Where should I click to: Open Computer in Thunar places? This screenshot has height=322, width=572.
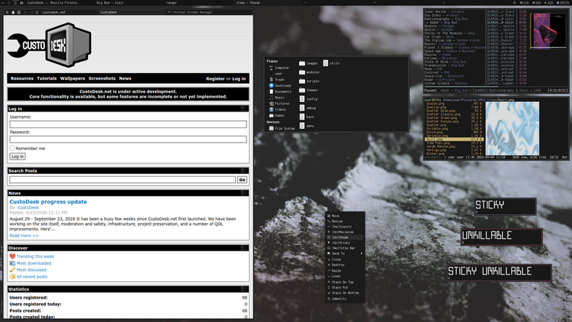(x=279, y=68)
